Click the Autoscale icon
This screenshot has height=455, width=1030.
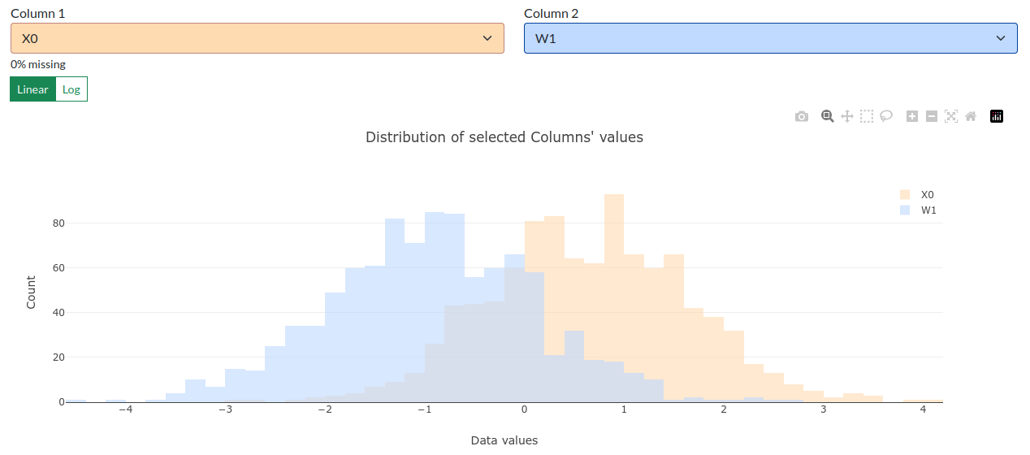point(951,116)
